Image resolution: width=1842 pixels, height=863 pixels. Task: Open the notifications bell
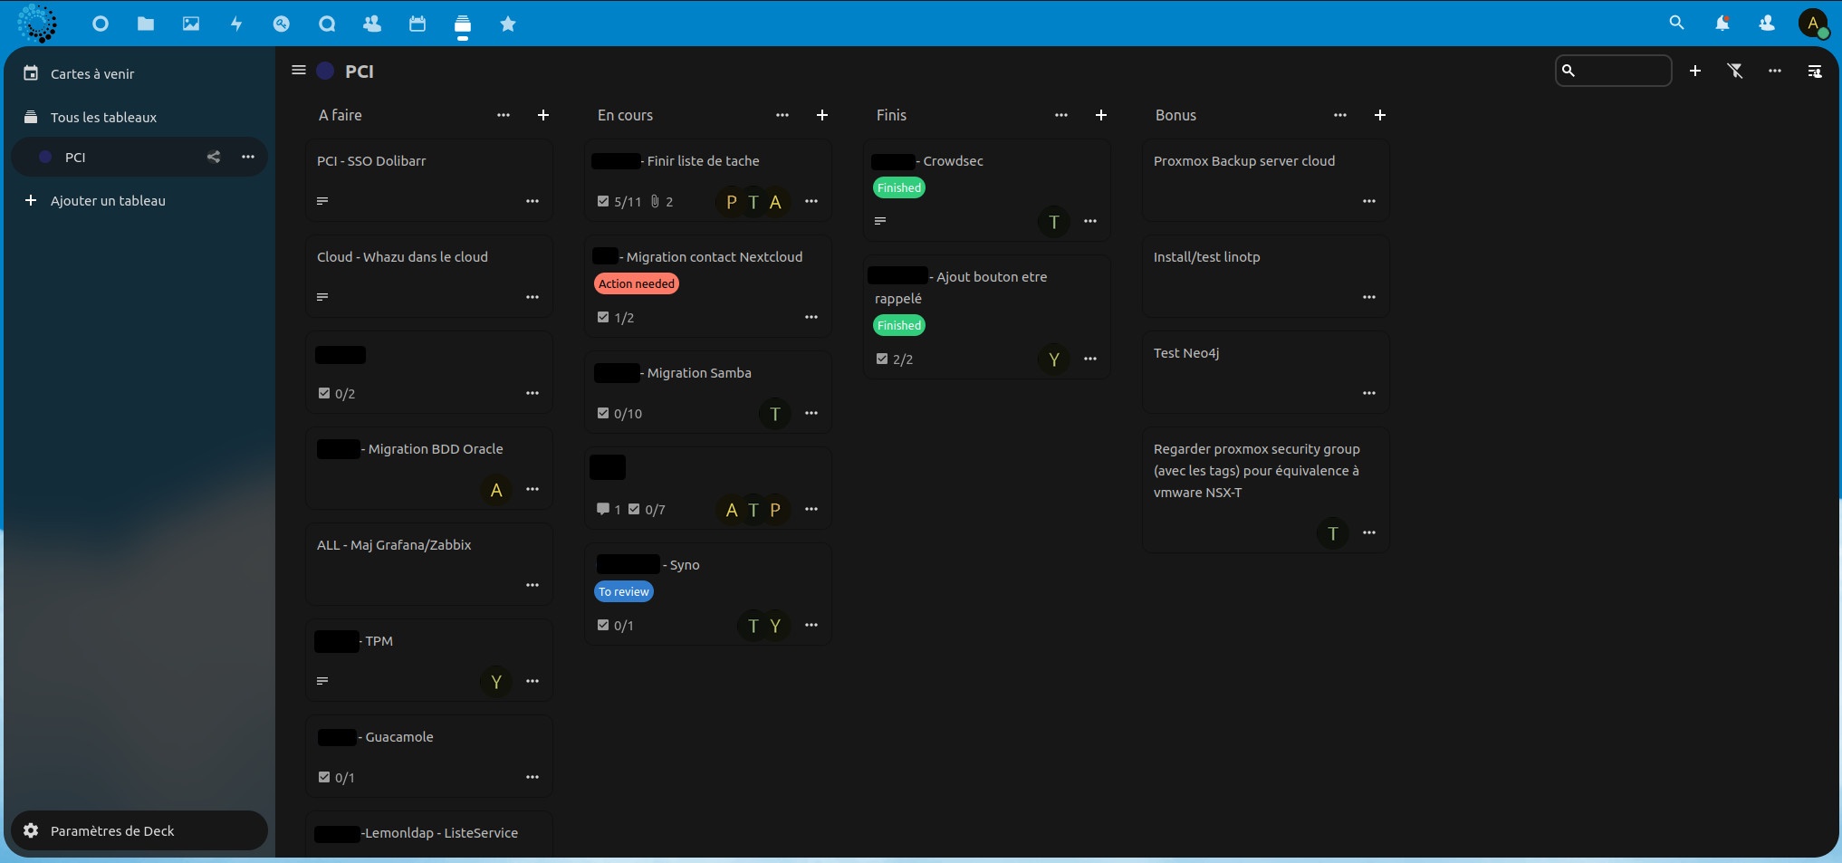[x=1722, y=24]
